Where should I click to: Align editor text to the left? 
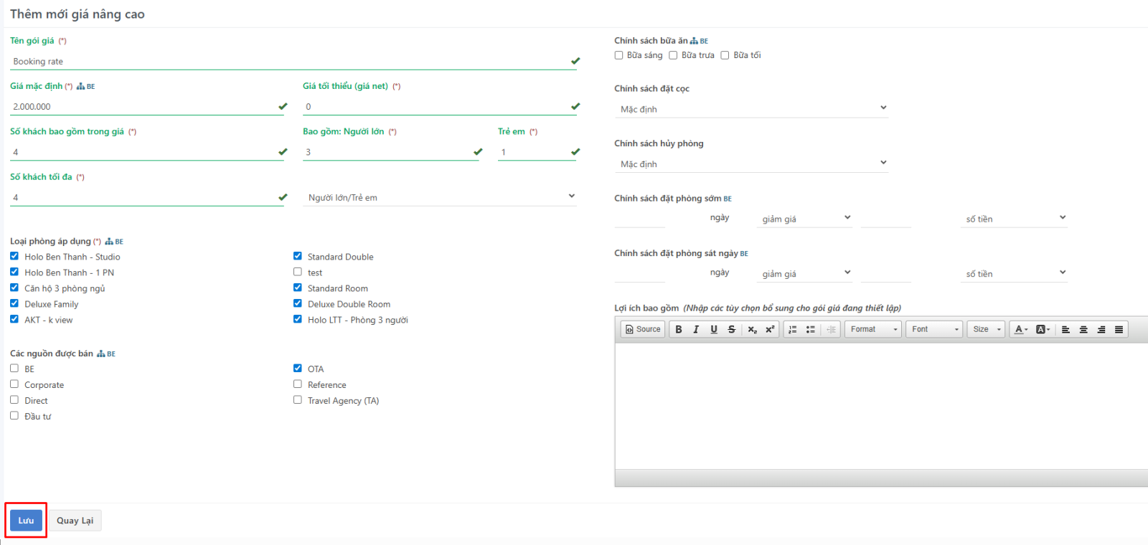pyautogui.click(x=1065, y=329)
